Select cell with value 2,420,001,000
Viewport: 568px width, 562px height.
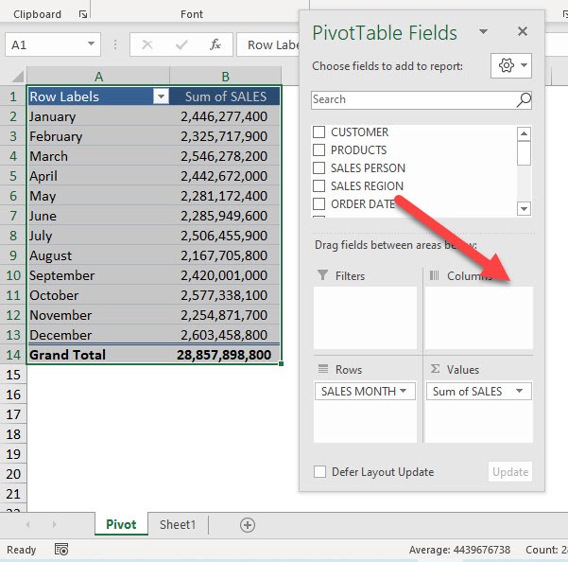click(x=225, y=275)
